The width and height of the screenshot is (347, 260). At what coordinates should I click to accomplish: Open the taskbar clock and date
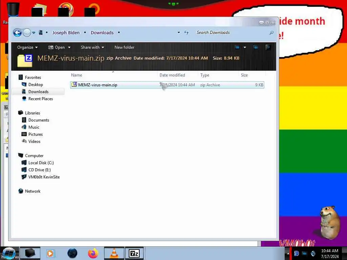tap(330, 254)
